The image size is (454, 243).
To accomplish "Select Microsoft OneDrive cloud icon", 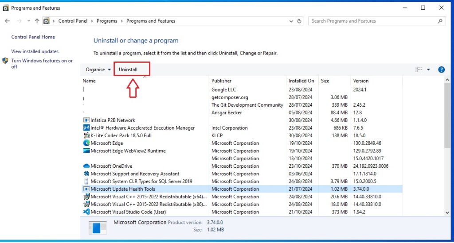I will click(x=86, y=166).
